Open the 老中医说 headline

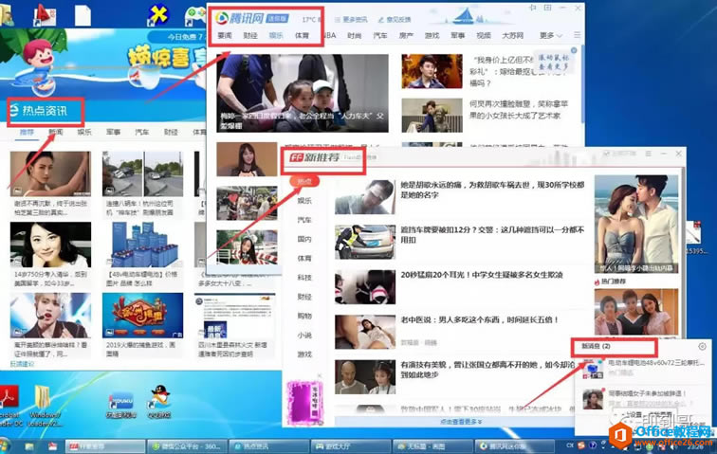pyautogui.click(x=480, y=319)
